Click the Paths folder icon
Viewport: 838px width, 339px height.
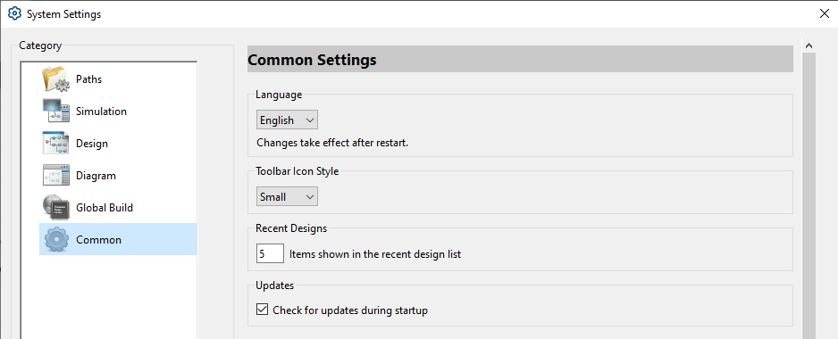click(x=56, y=79)
